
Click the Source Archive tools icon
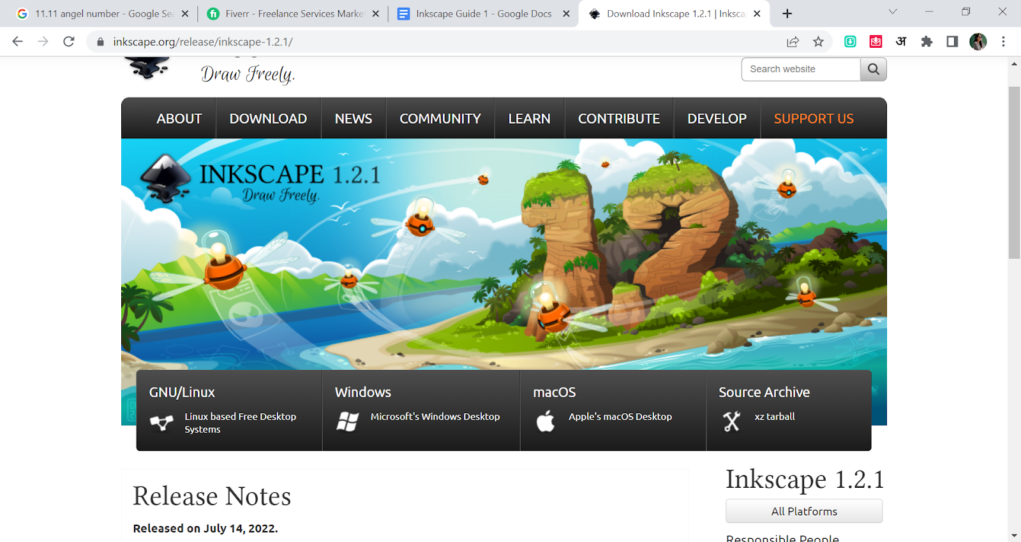point(732,421)
